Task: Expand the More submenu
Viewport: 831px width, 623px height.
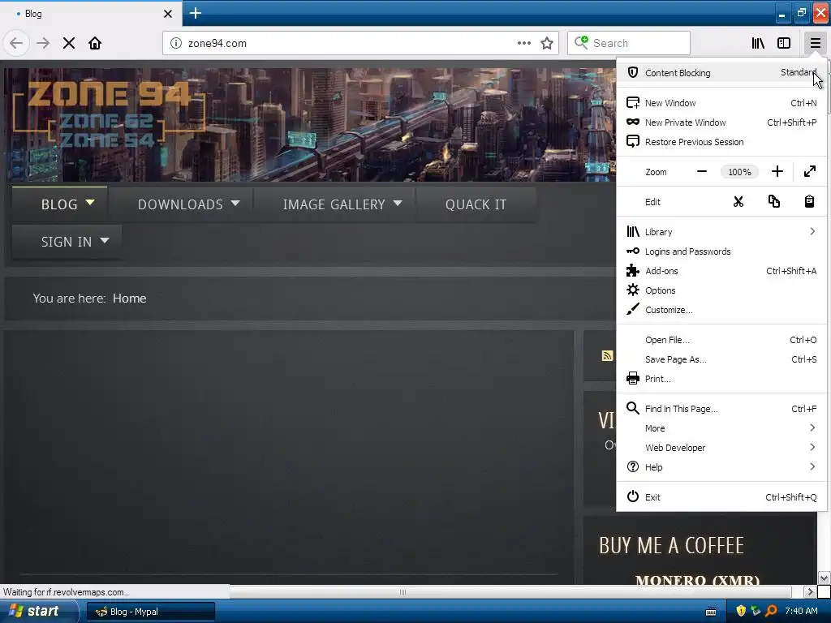Action: coord(721,428)
